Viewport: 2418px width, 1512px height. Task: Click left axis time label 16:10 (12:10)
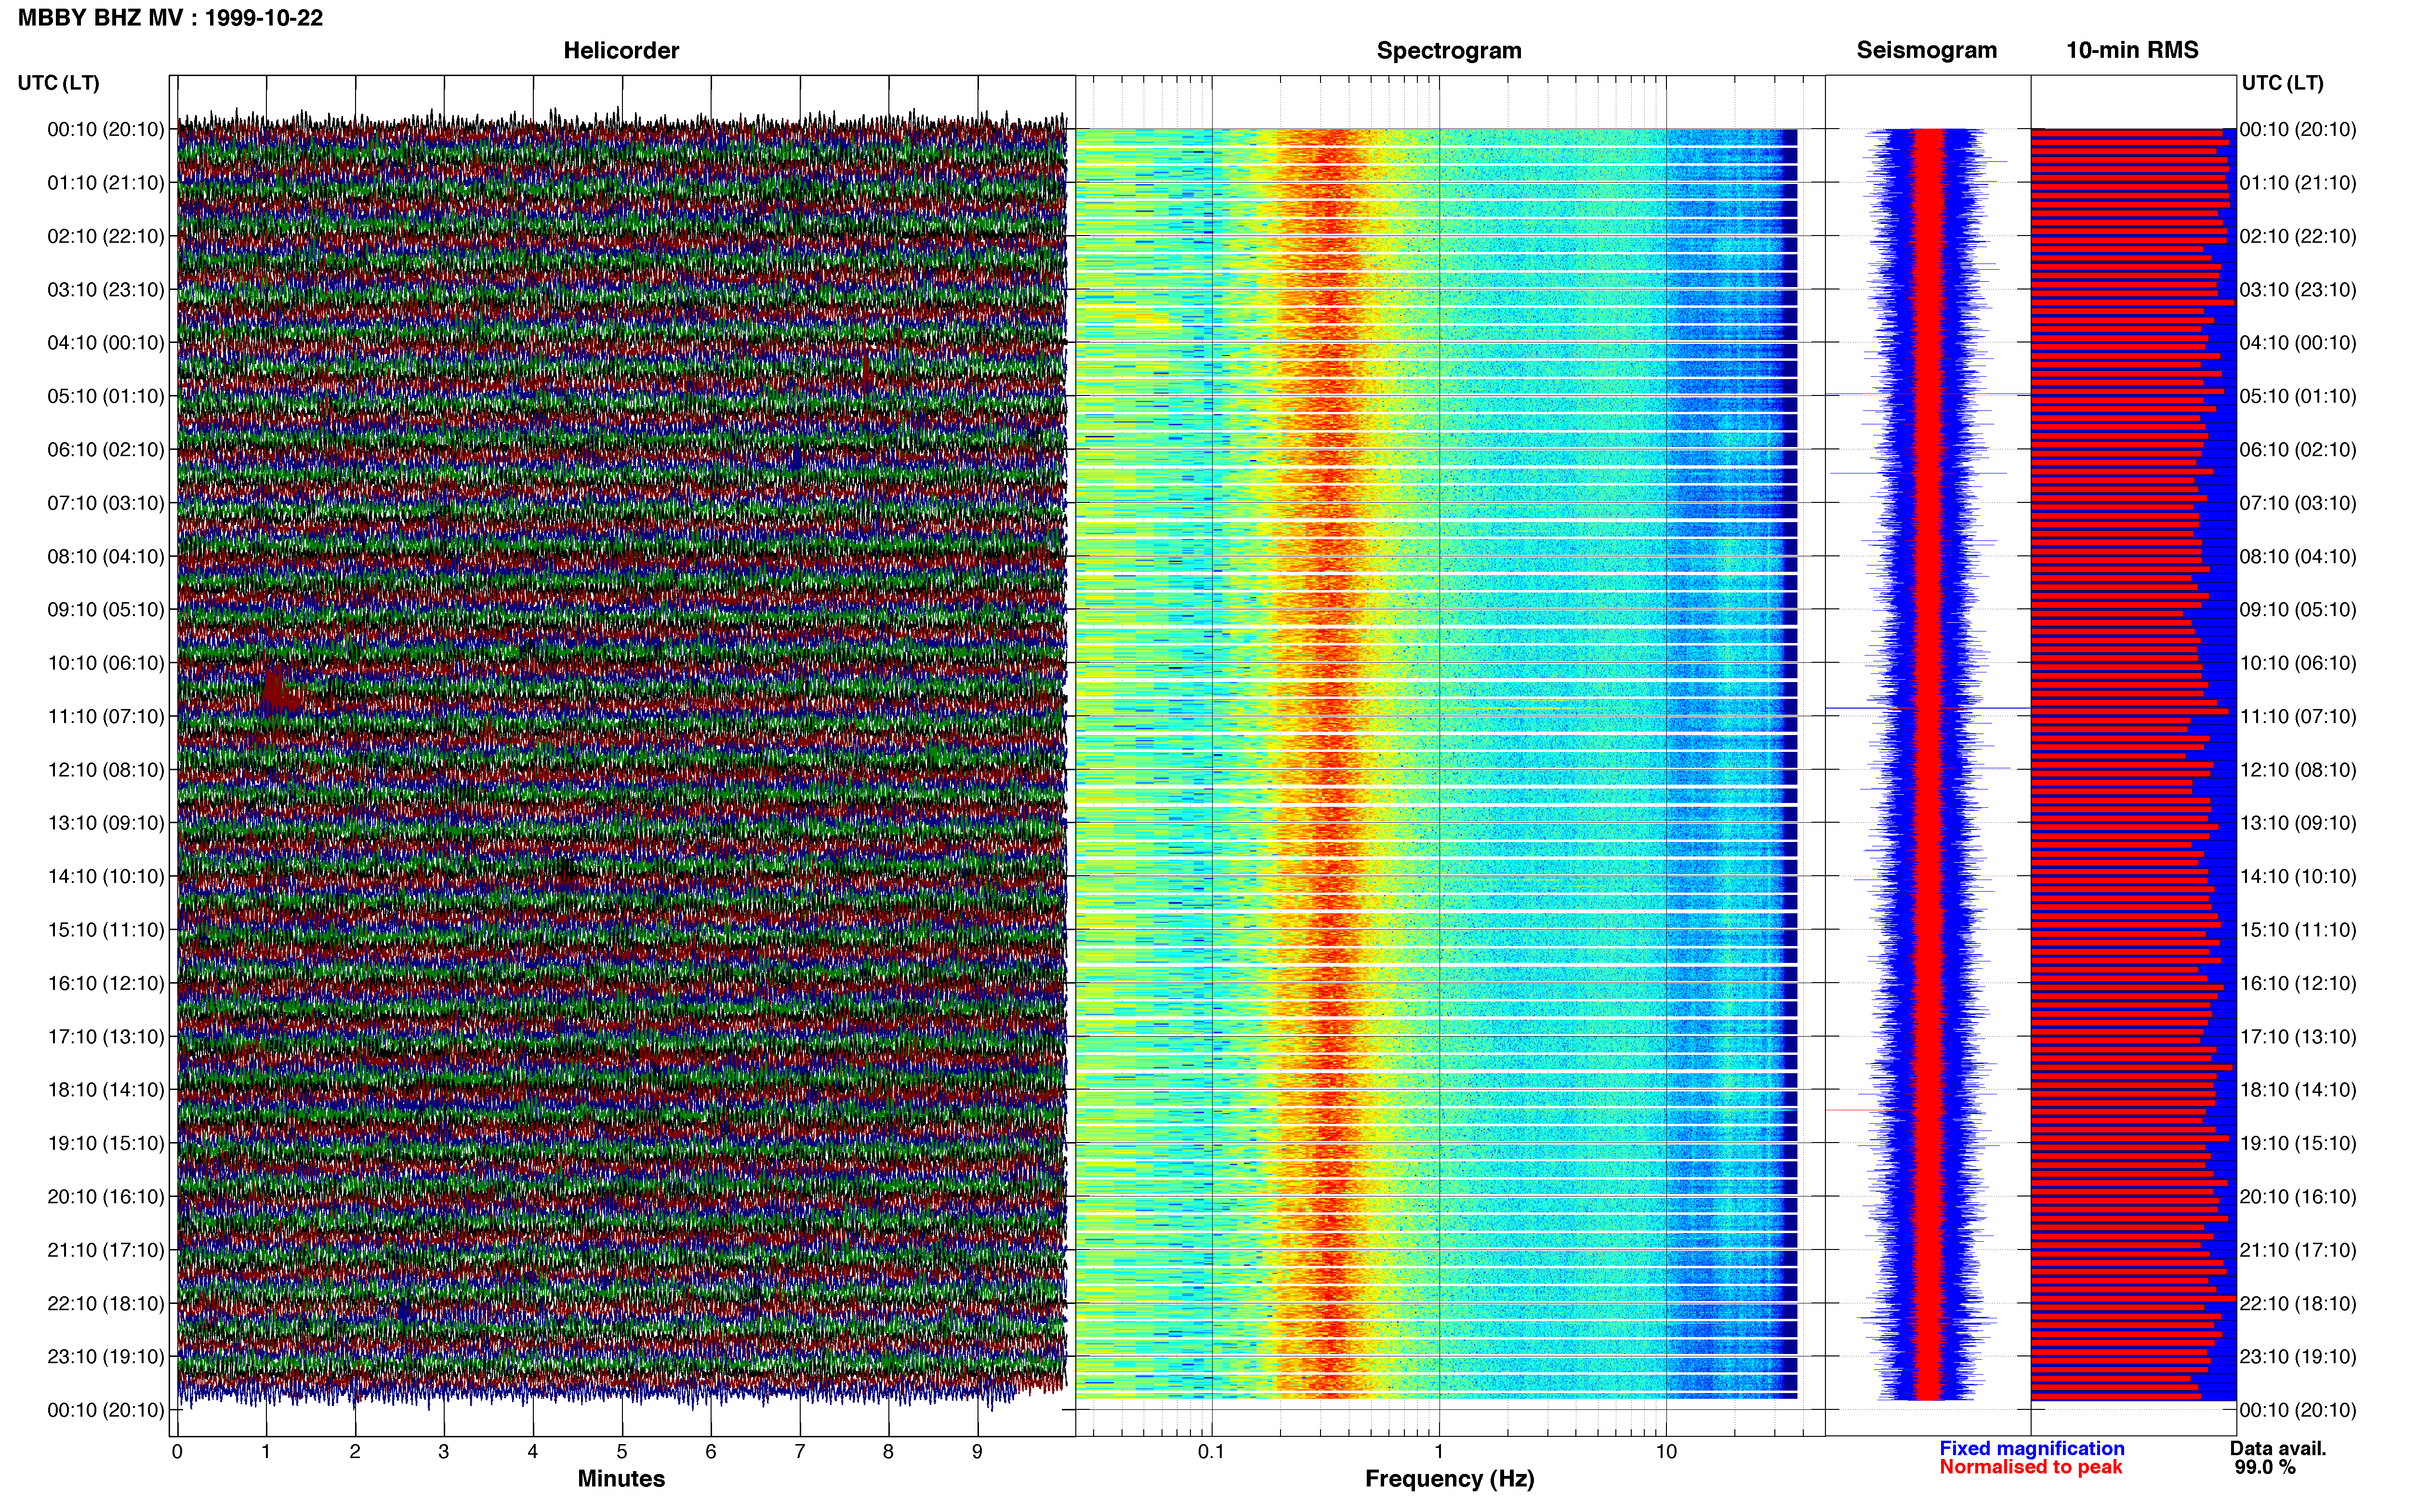pos(106,983)
